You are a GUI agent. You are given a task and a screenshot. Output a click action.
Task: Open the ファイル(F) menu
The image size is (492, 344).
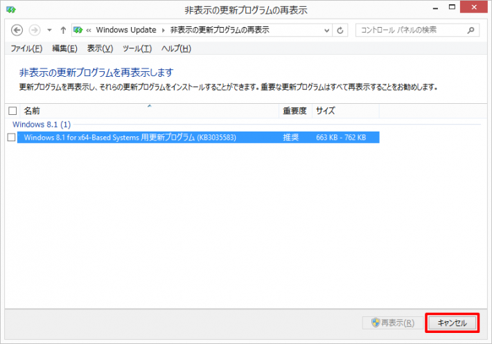coord(26,48)
